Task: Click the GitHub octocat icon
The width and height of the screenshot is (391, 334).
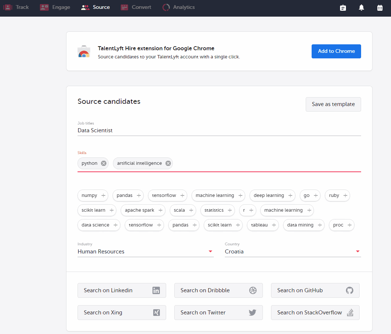Action: click(x=349, y=290)
